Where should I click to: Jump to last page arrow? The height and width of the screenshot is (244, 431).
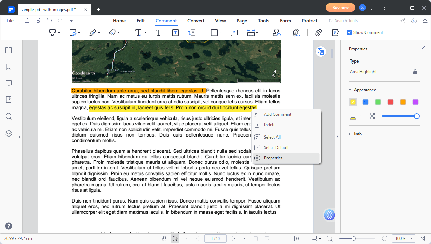245,238
